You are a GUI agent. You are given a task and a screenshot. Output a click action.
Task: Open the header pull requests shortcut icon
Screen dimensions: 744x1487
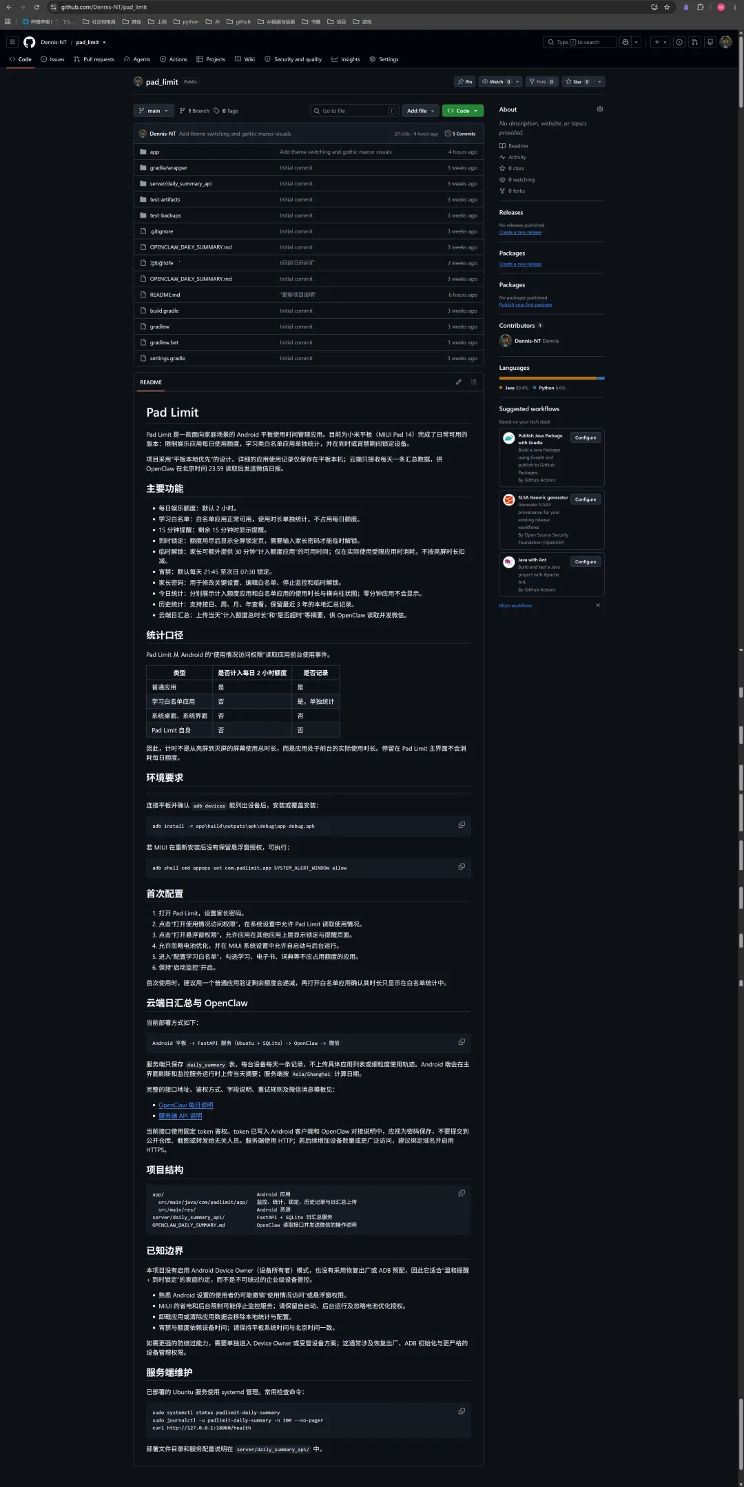694,42
